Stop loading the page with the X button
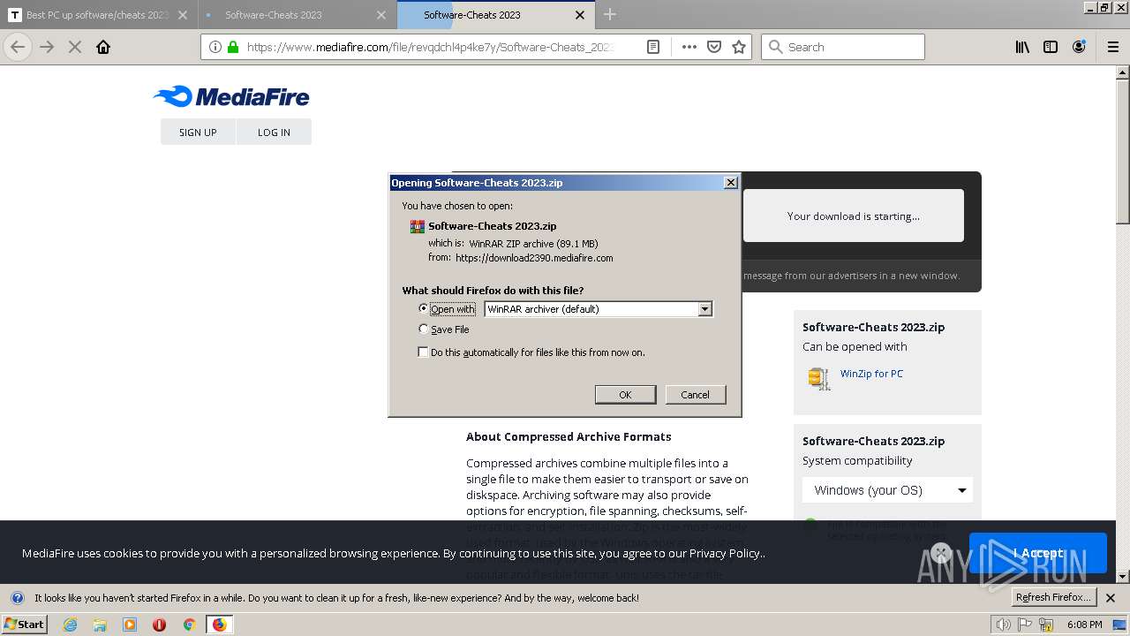The image size is (1130, 636). (x=75, y=47)
